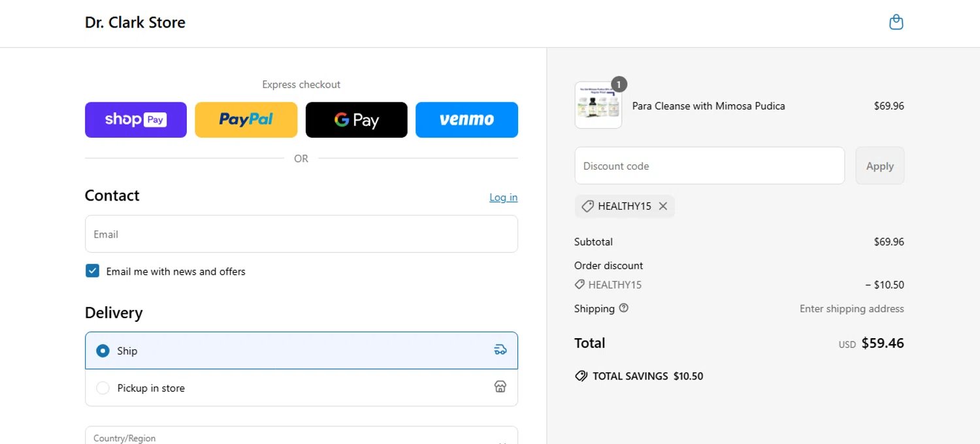This screenshot has width=980, height=444.
Task: Click the TOTAL SAVINGS $10.50 label
Action: (647, 376)
